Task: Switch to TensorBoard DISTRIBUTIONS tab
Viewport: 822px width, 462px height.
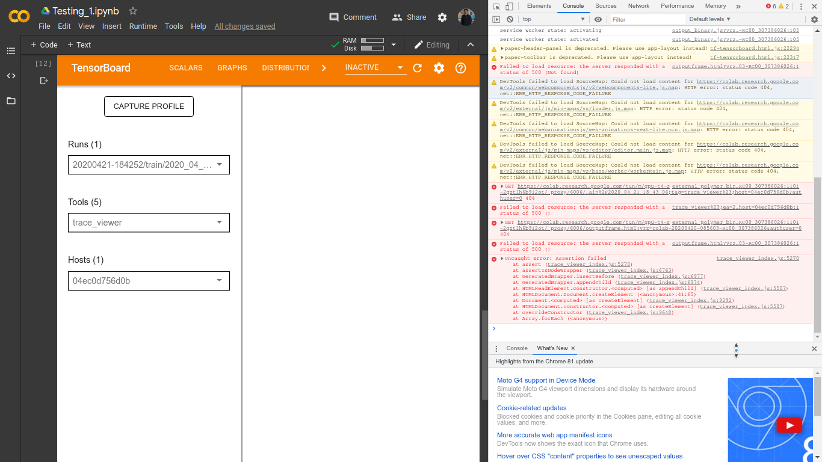Action: tap(285, 68)
